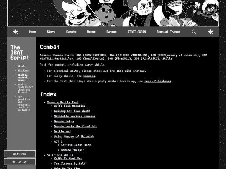Open the About sidebar link
The height and width of the screenshot is (169, 226).
click(21, 66)
